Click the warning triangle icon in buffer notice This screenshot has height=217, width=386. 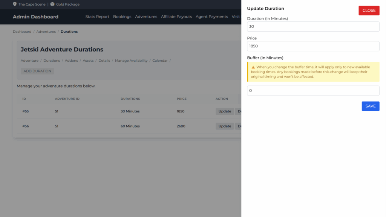(253, 67)
